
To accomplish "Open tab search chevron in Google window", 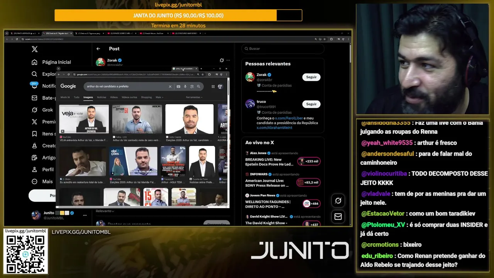I will tap(58, 69).
